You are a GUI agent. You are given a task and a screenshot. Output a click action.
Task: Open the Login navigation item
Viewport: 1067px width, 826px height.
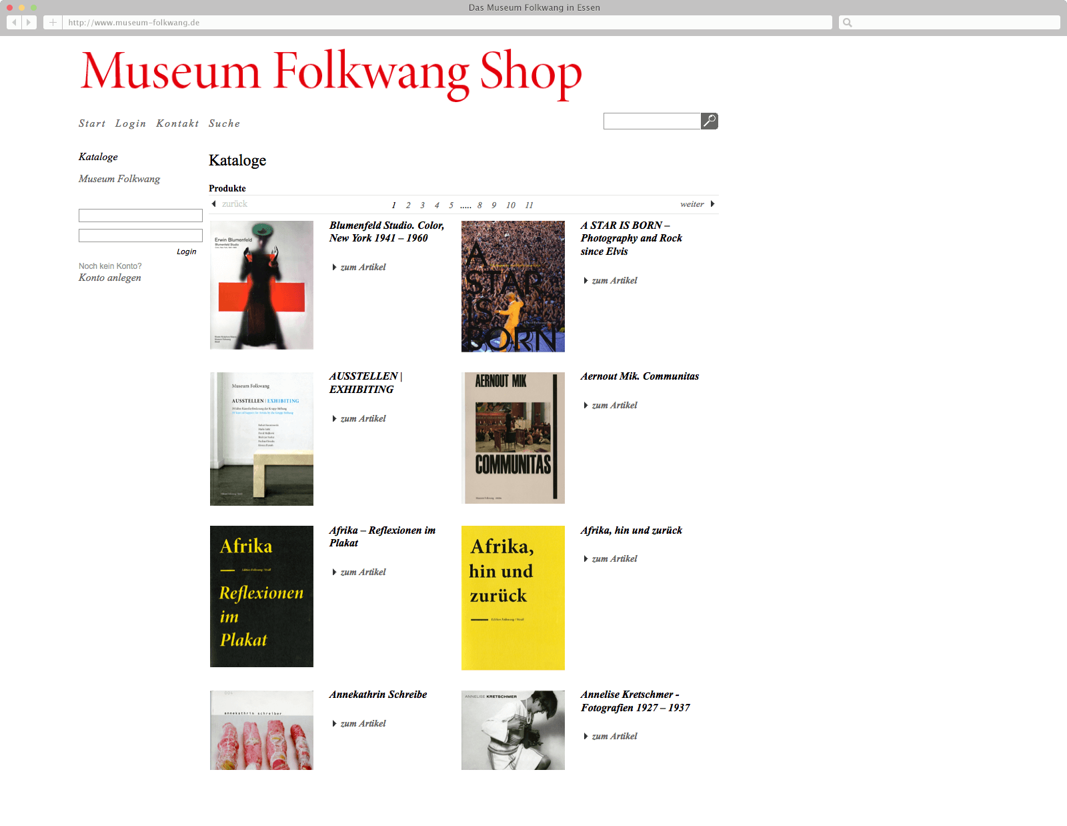point(131,123)
